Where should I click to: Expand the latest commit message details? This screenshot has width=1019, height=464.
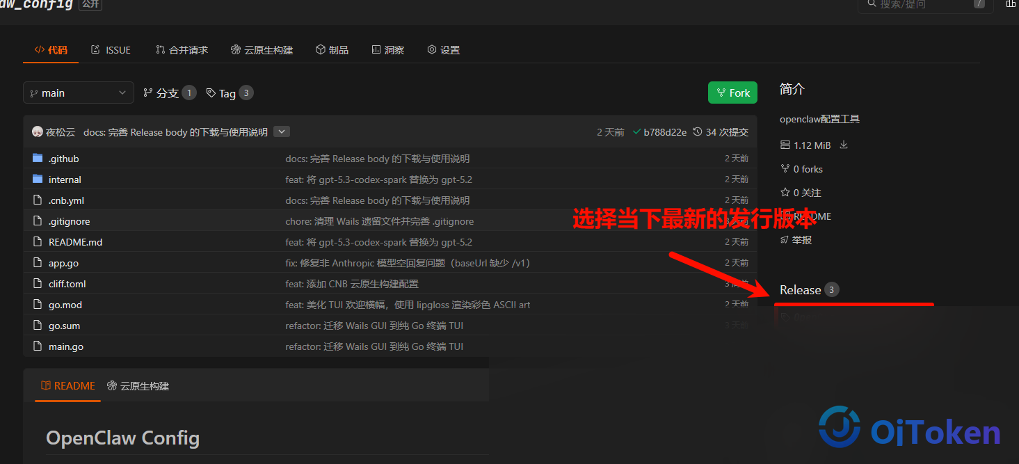pos(282,131)
